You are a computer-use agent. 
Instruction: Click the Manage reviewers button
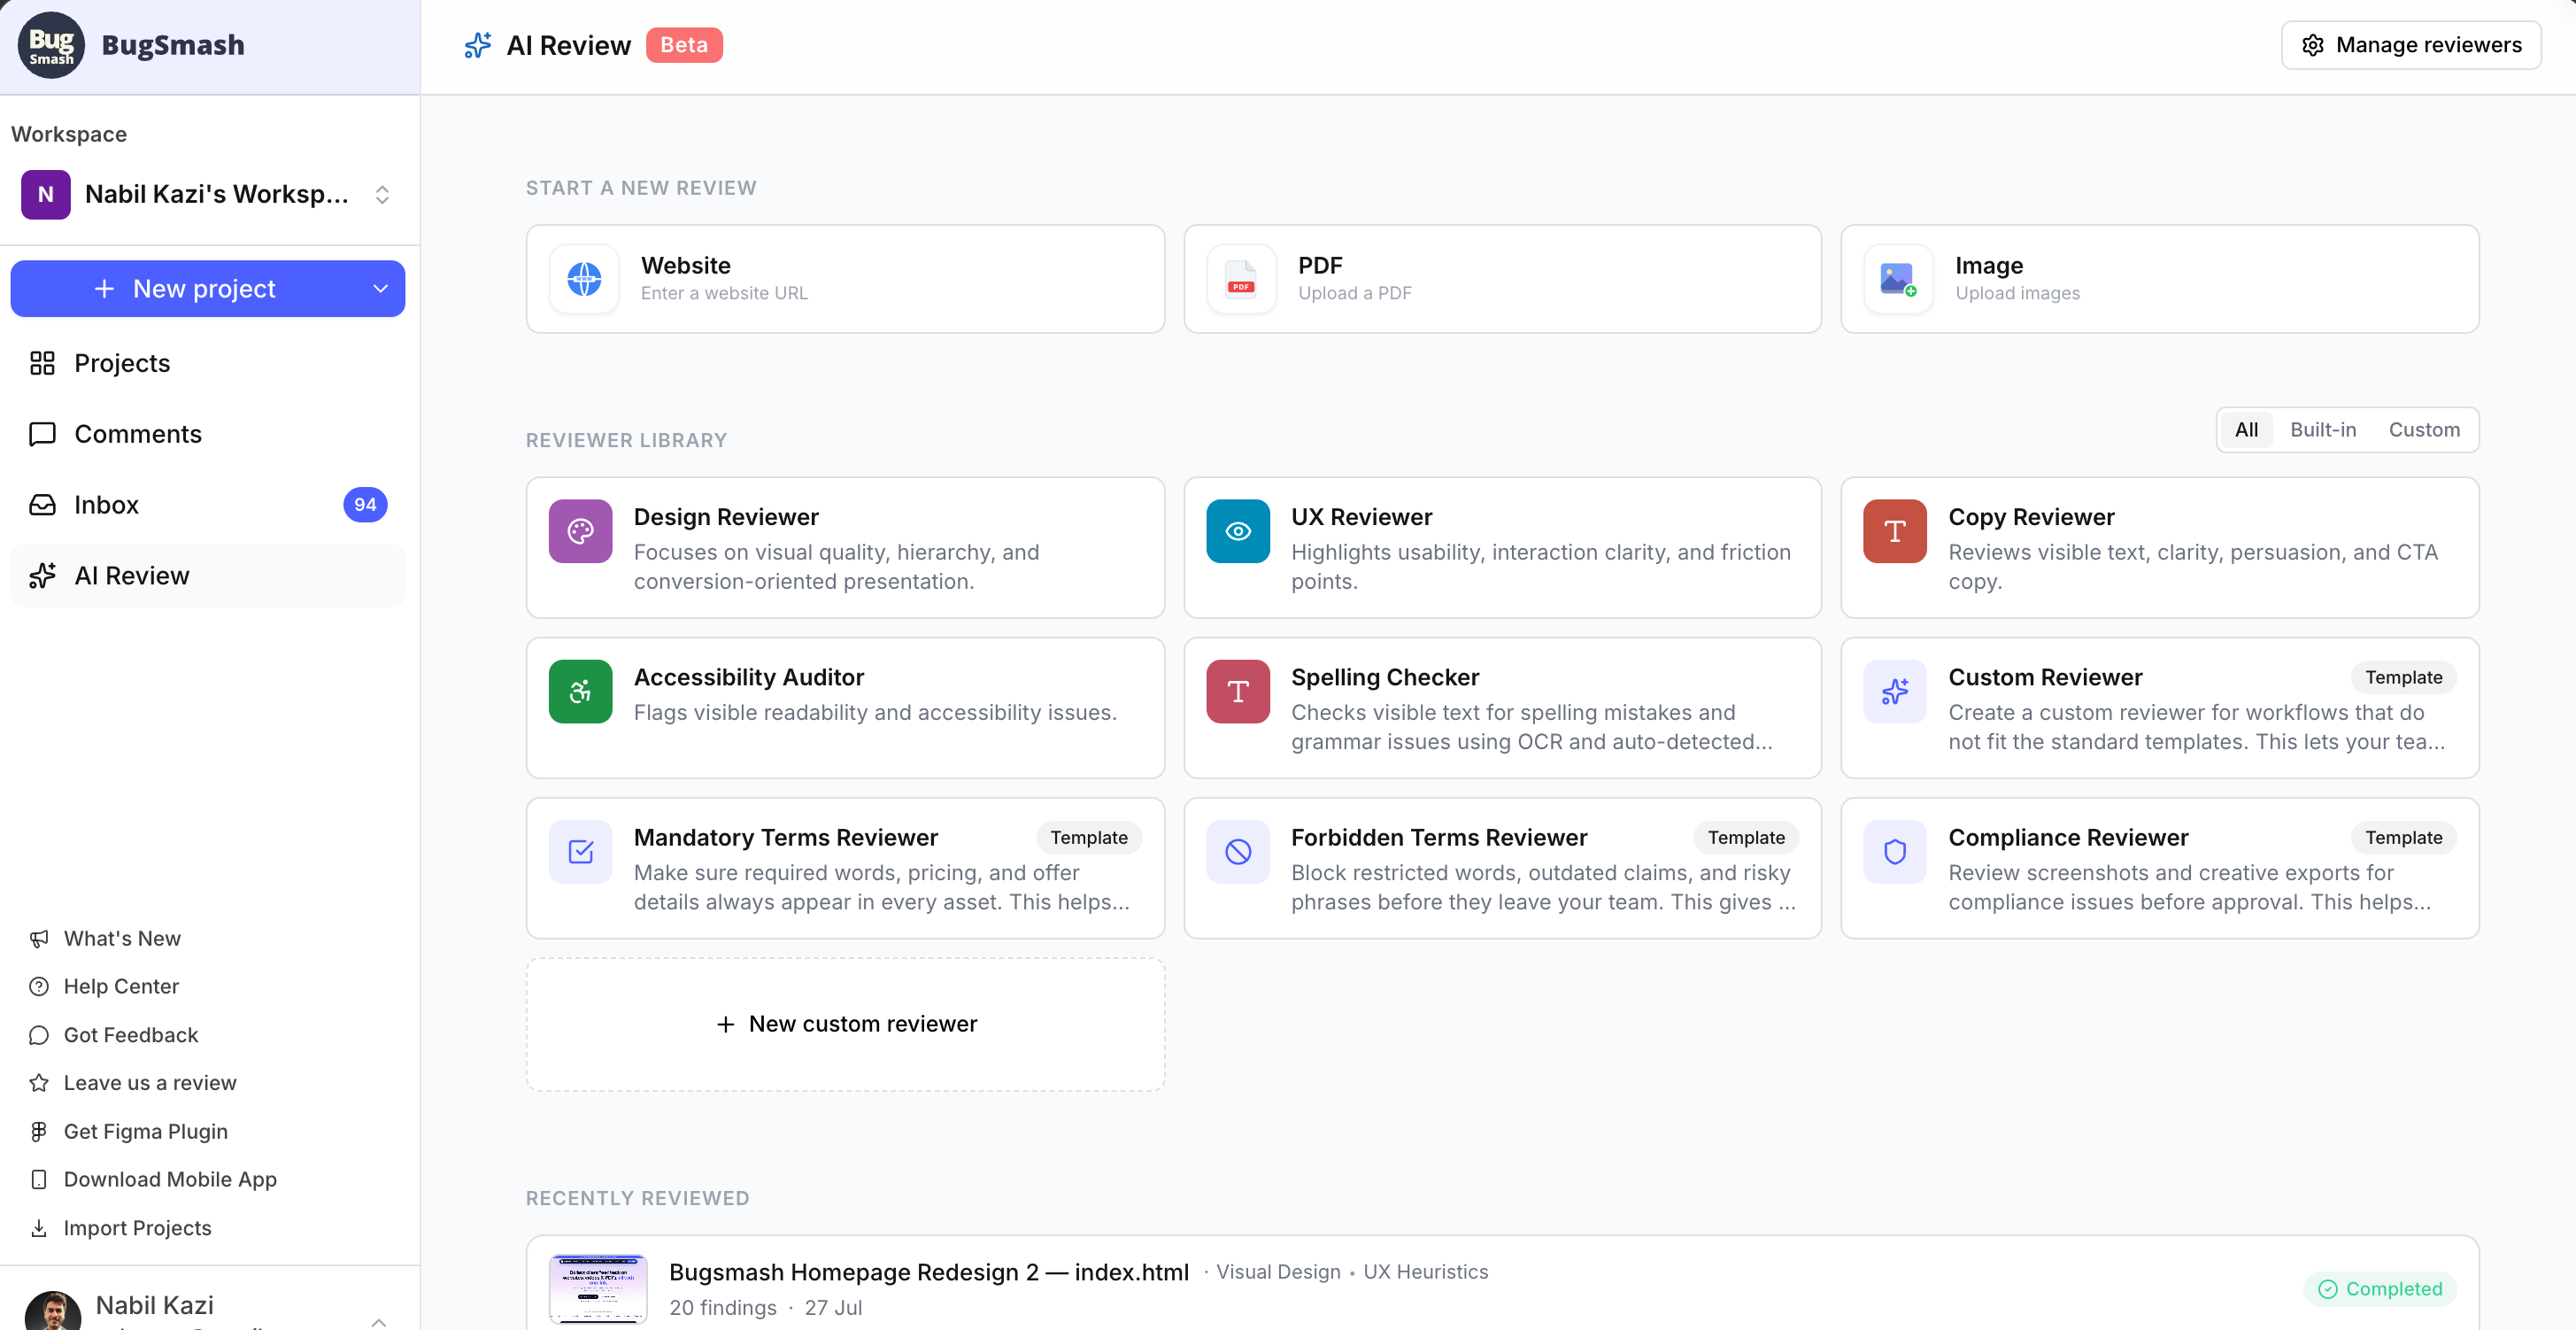(2411, 45)
